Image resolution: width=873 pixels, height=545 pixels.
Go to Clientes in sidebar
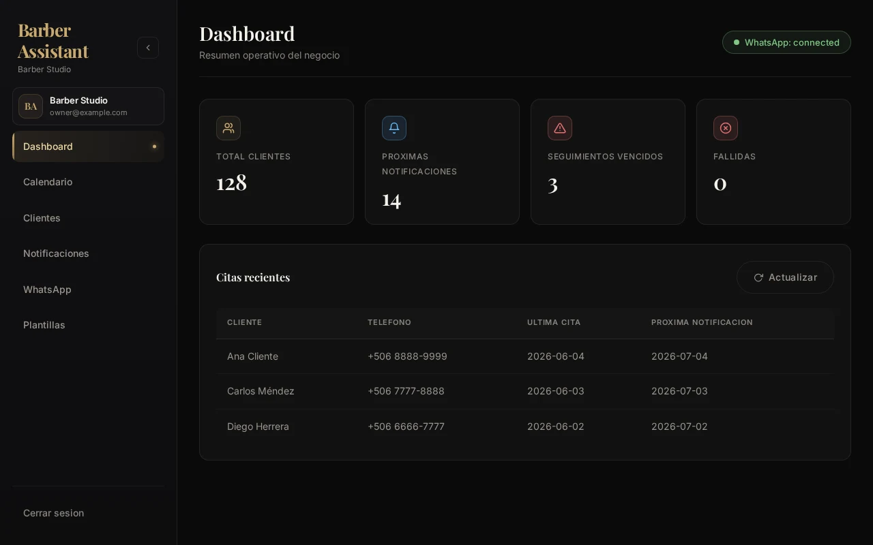[x=88, y=218]
